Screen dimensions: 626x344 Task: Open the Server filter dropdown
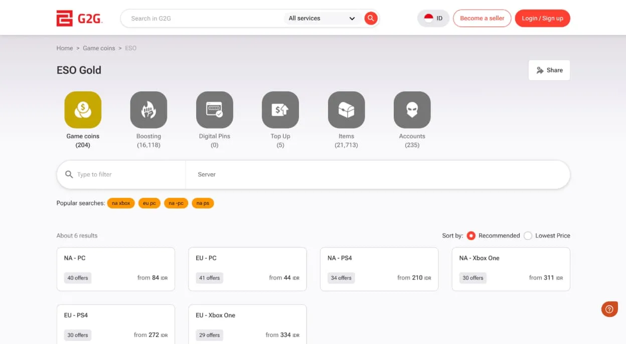point(377,175)
